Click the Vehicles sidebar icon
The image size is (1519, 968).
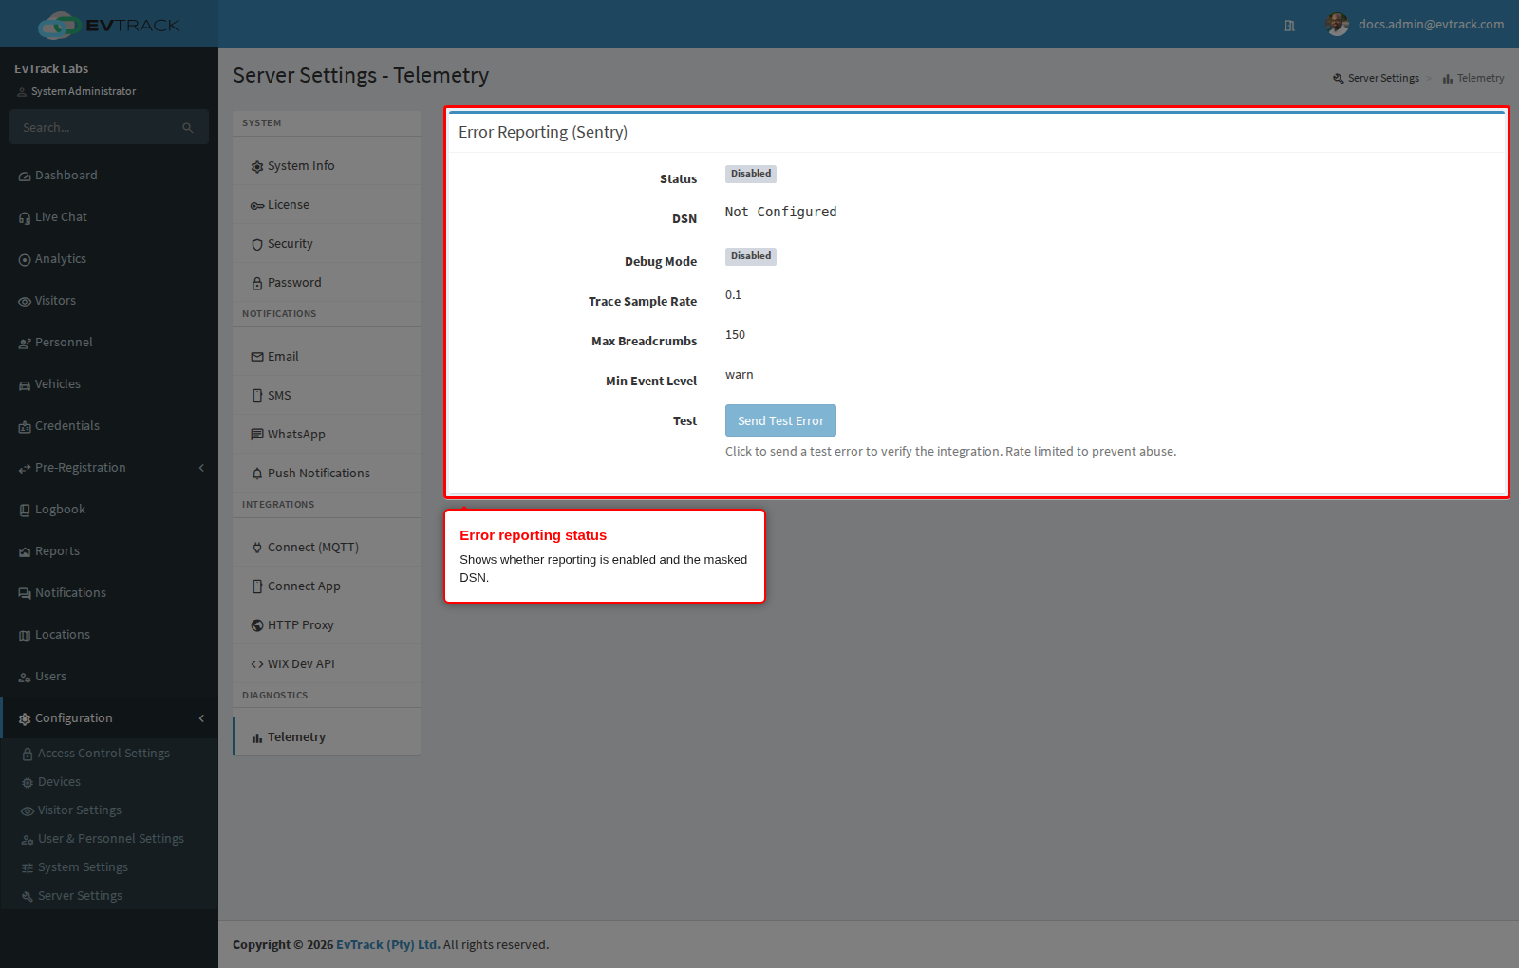(x=25, y=385)
